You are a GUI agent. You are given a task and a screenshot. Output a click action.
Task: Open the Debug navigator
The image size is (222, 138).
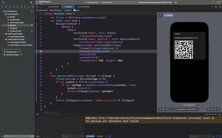(x=25, y=7)
